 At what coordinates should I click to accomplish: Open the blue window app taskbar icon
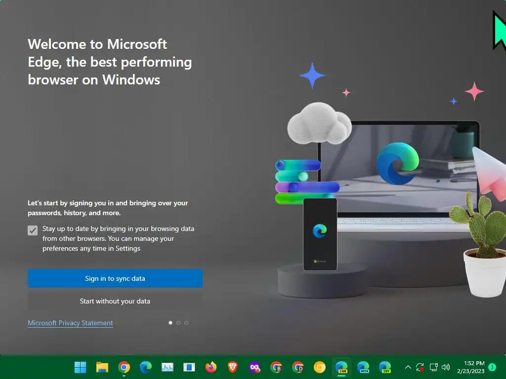tap(189, 367)
